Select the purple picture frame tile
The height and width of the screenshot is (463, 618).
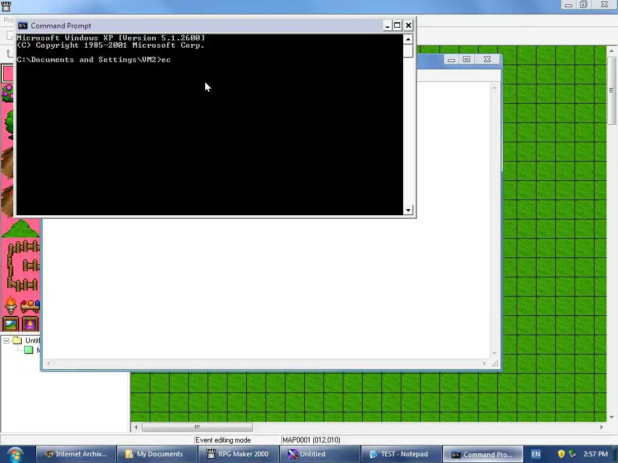pos(30,324)
